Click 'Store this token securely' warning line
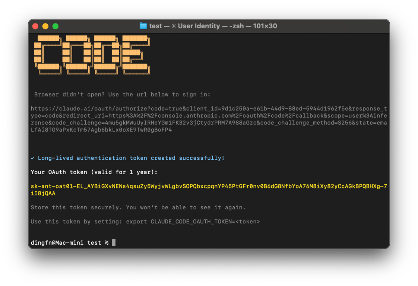 coord(138,207)
